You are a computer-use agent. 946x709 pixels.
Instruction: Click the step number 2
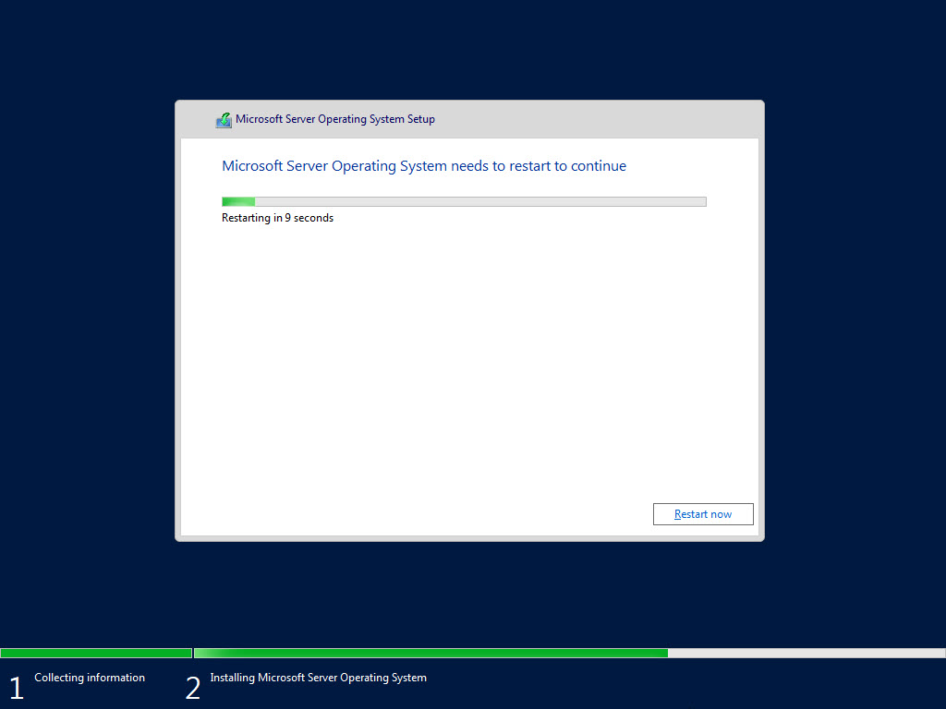point(192,688)
